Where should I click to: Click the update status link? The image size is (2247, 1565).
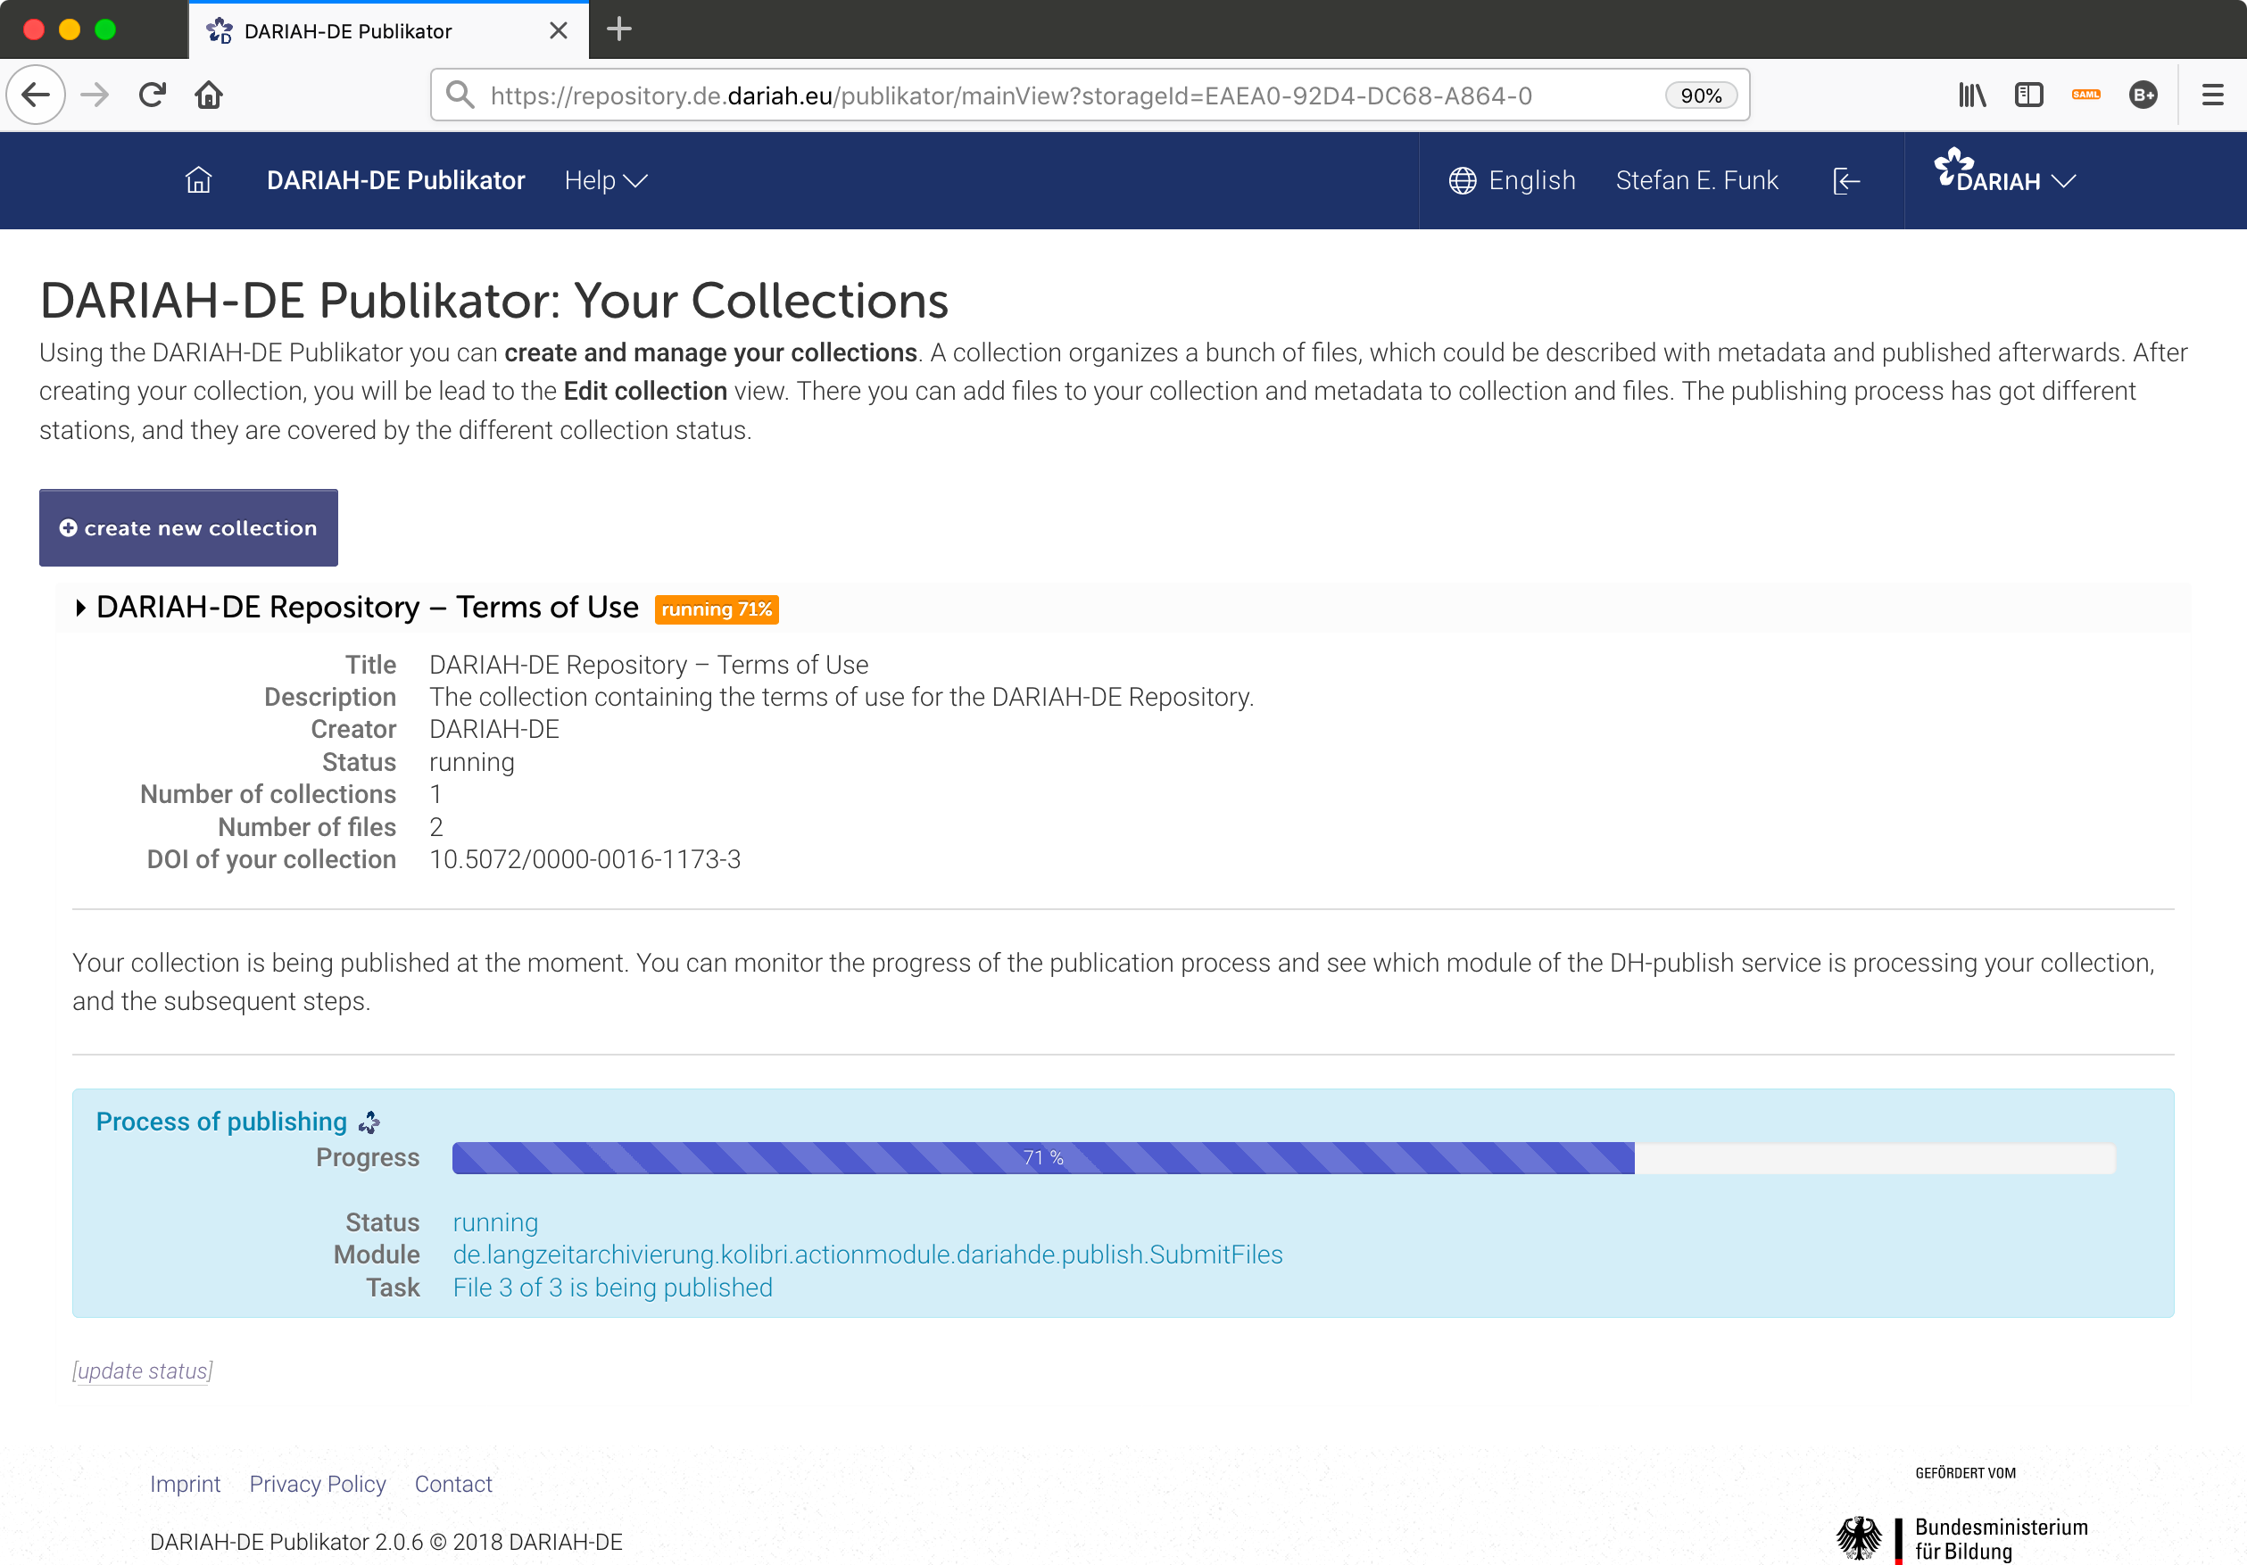141,1370
